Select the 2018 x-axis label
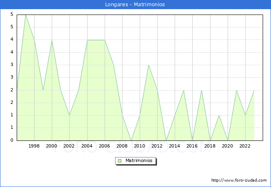 210,146
